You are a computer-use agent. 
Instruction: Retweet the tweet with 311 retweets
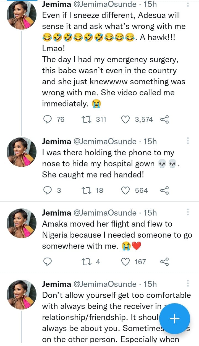click(84, 119)
